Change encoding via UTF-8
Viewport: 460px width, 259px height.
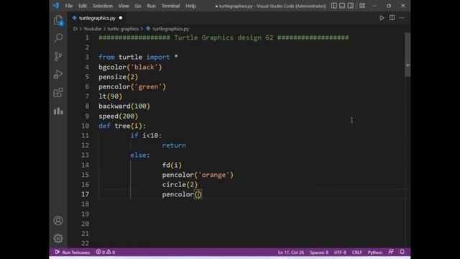340,253
